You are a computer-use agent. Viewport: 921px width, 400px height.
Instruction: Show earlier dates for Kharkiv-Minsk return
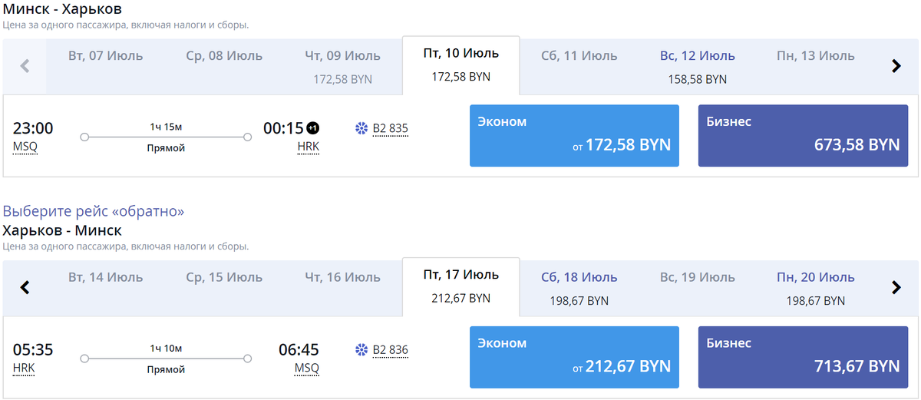(25, 288)
